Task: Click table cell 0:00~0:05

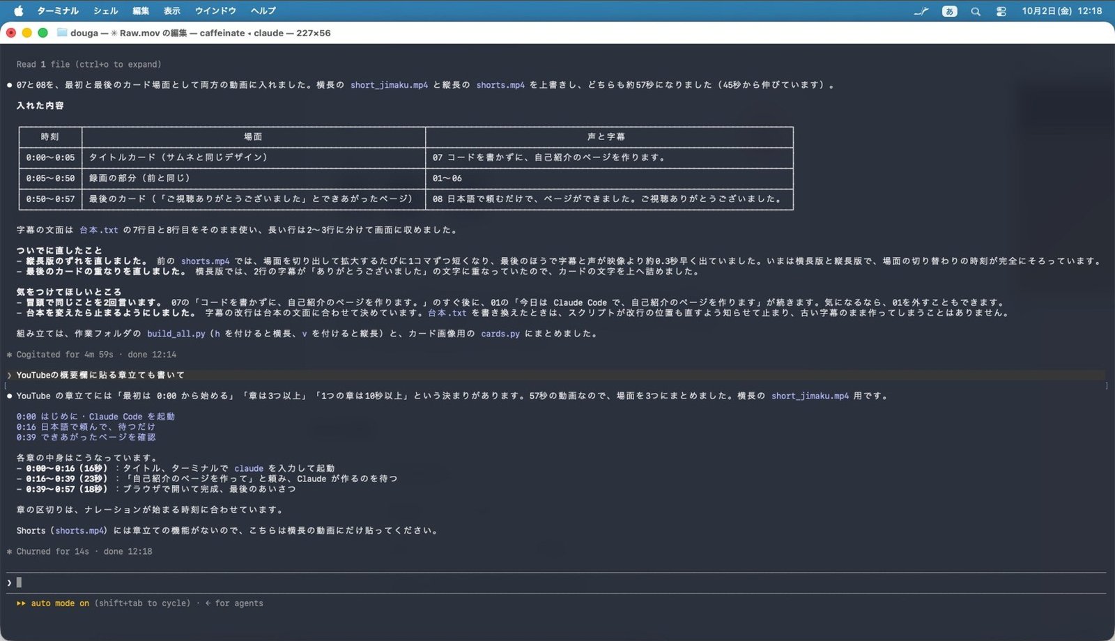Action: [x=50, y=157]
